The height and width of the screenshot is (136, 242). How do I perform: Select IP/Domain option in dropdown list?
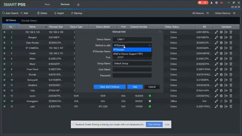click(132, 49)
